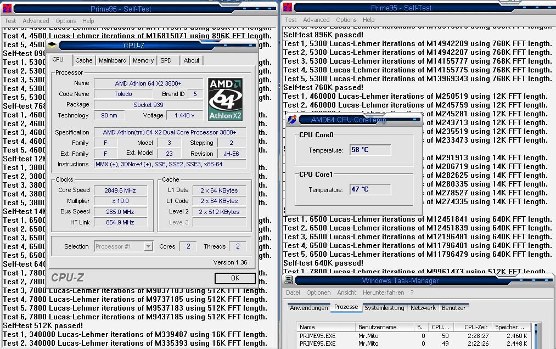Click the bus speed value '285.0 MHz'
The height and width of the screenshot is (349, 556).
120,212
